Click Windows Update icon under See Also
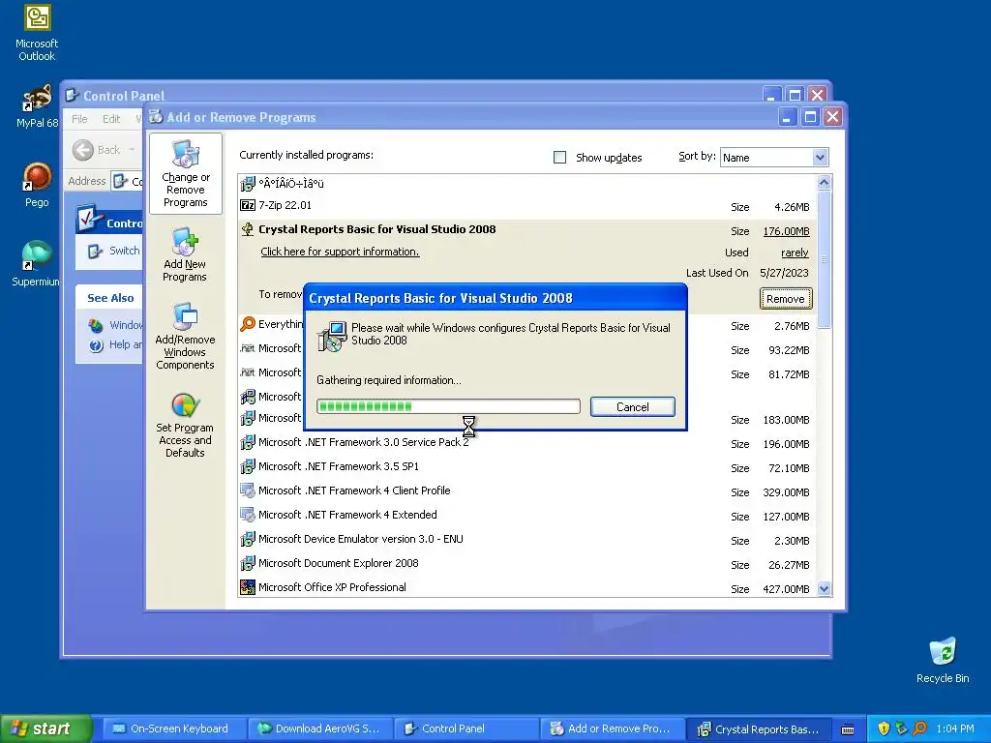The height and width of the screenshot is (743, 991). tap(96, 325)
